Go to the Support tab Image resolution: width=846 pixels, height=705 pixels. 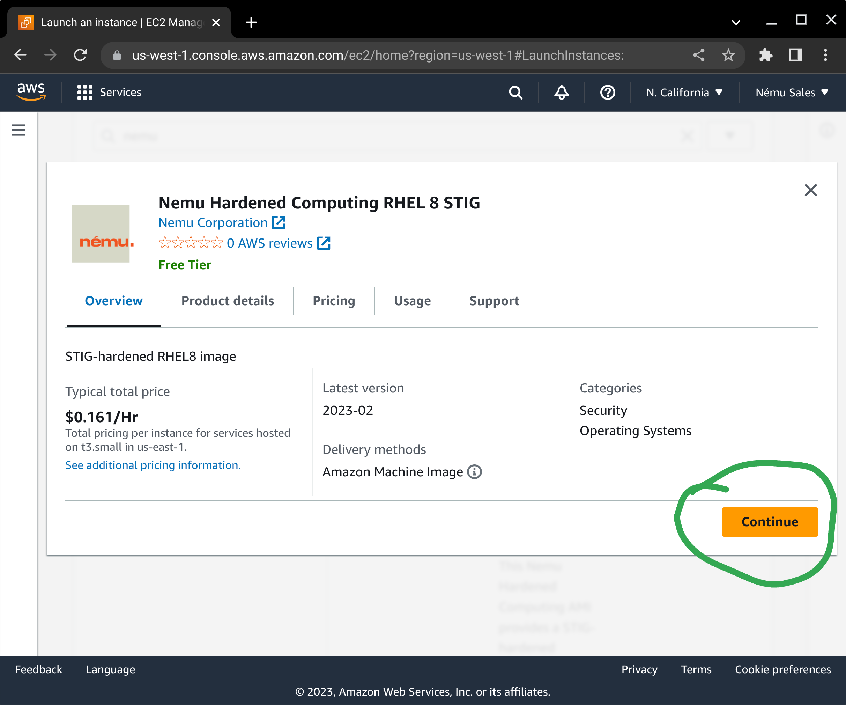click(494, 301)
